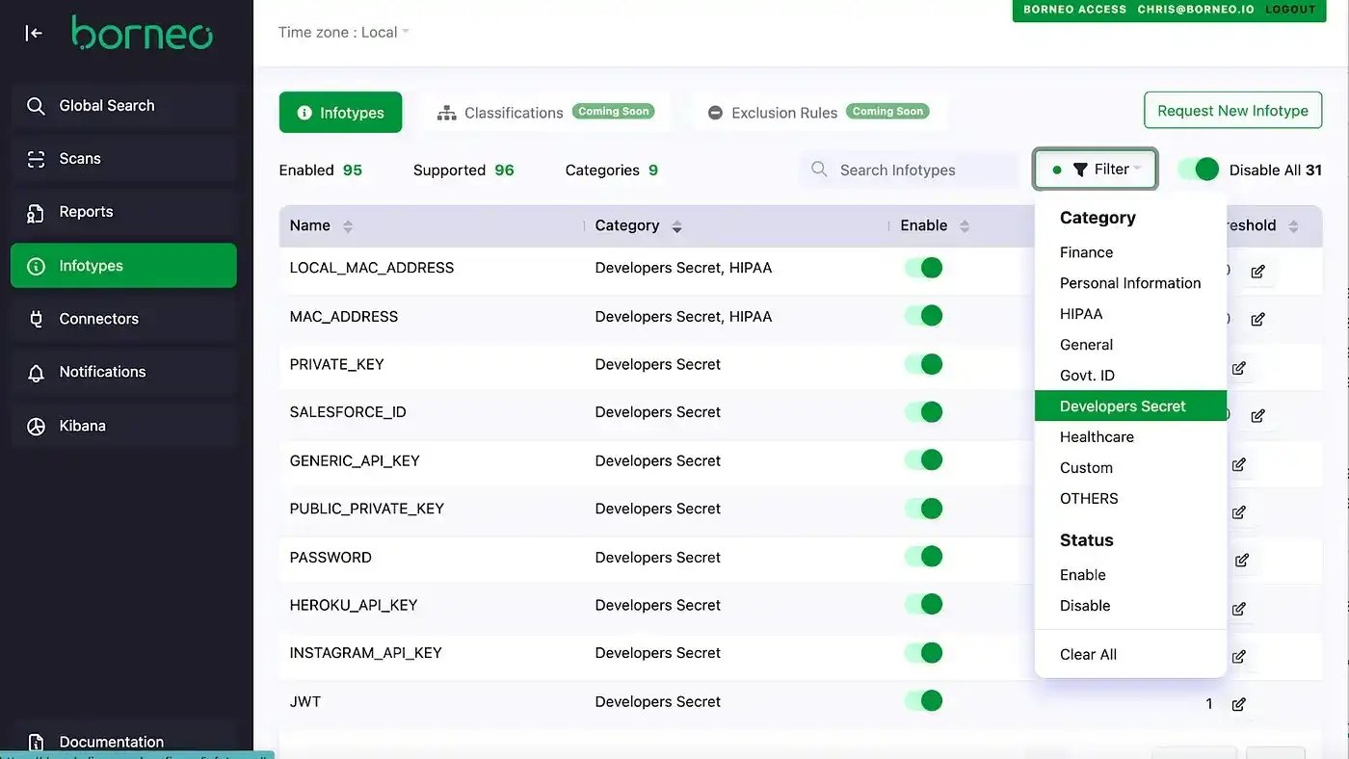1349x759 pixels.
Task: Toggle LOCAL_MAC_ADDRESS enable switch
Action: point(923,268)
